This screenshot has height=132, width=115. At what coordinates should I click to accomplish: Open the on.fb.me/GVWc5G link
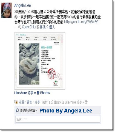click(x=81, y=22)
